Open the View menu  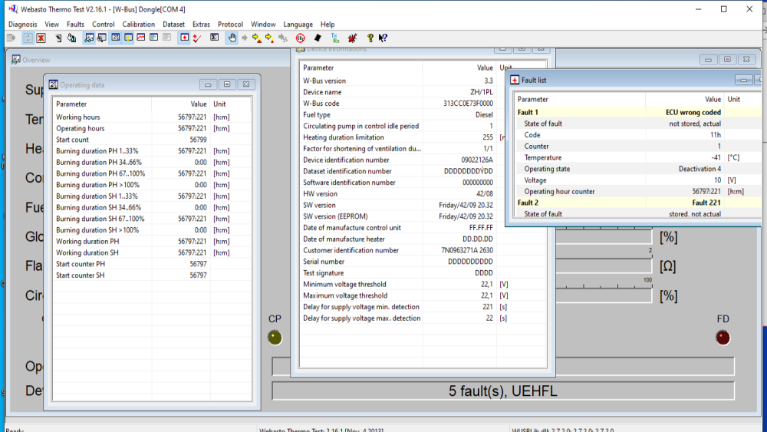pyautogui.click(x=51, y=24)
